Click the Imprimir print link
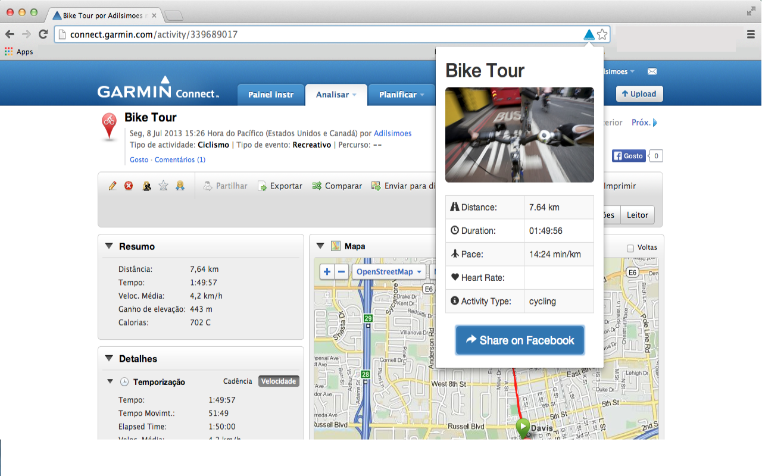 tap(620, 186)
